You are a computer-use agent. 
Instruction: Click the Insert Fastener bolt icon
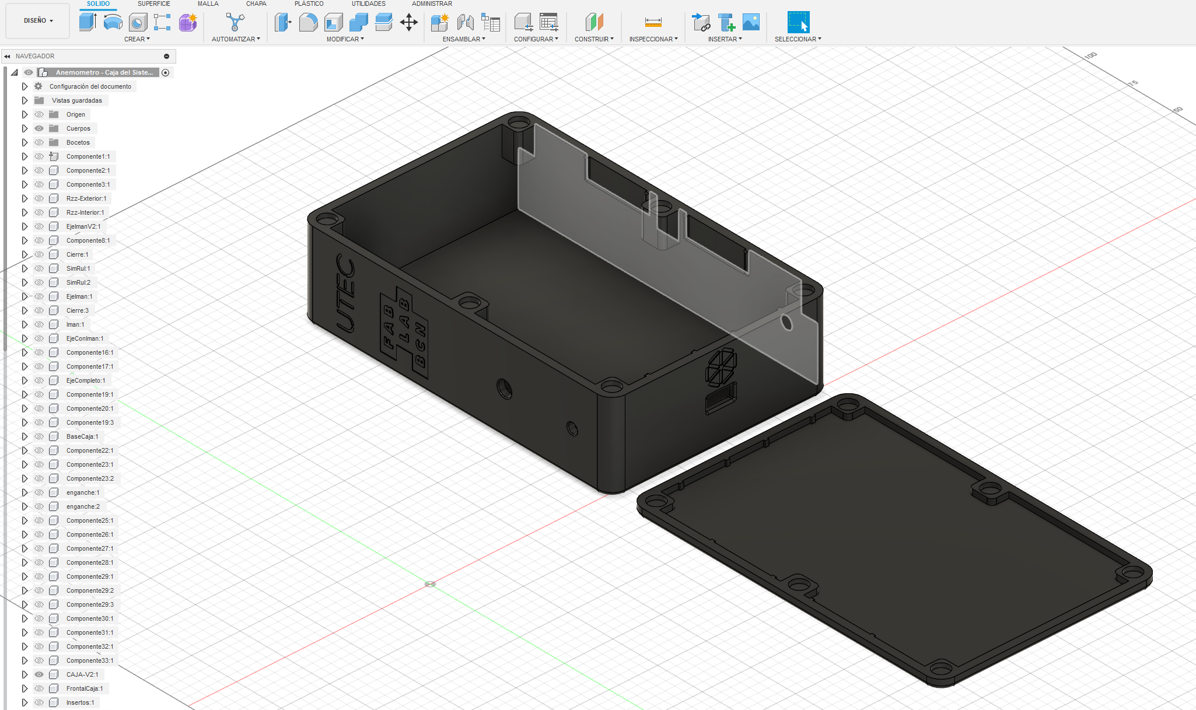[x=726, y=22]
